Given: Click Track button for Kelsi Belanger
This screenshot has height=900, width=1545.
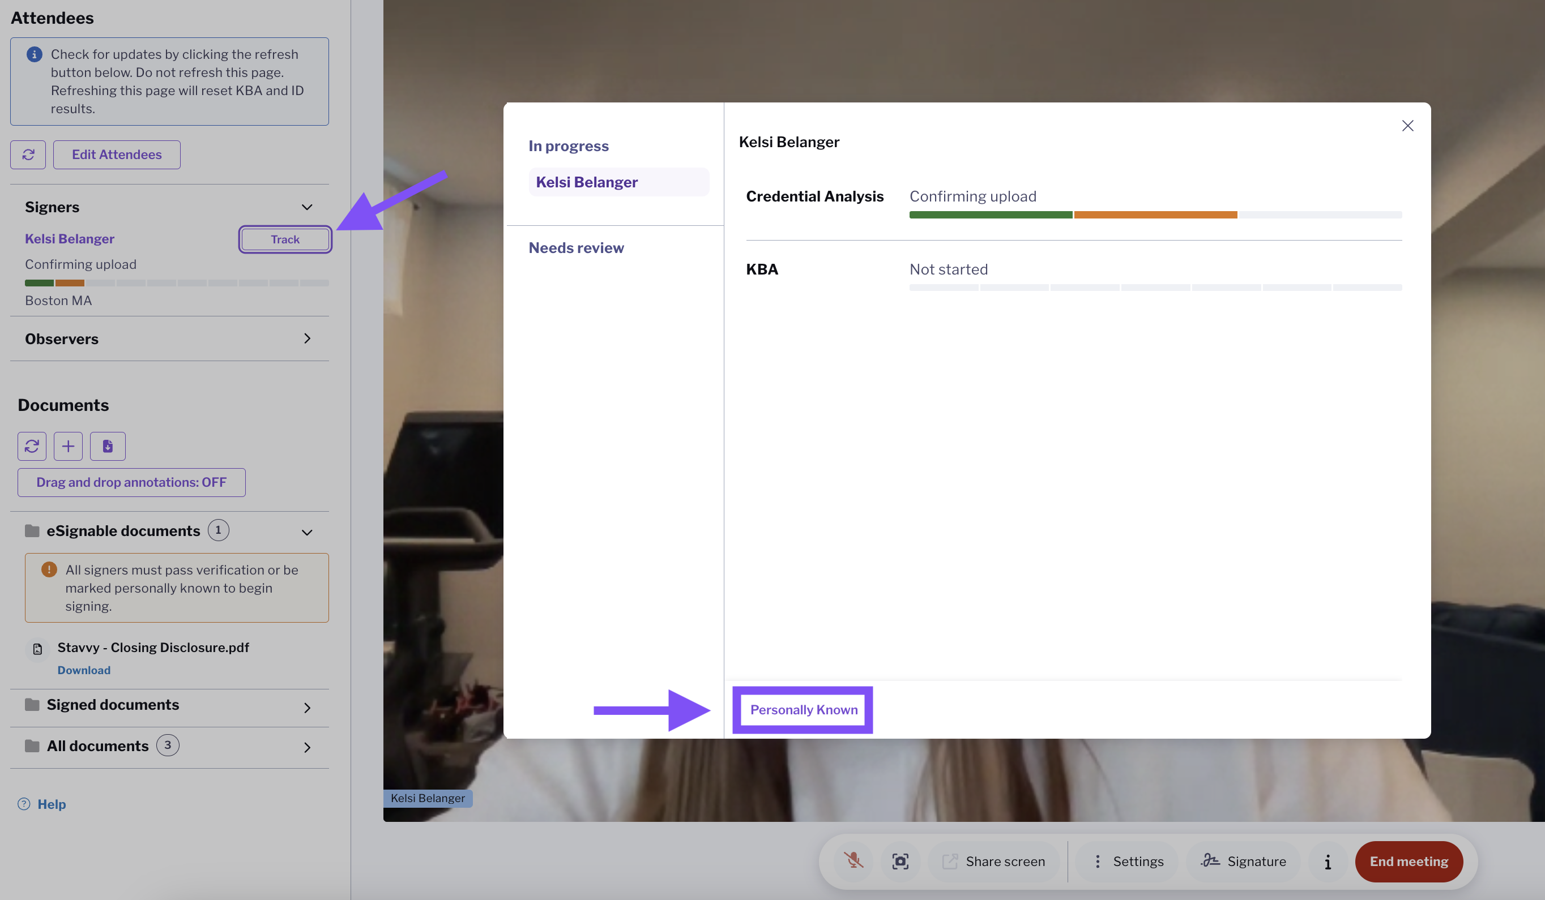Looking at the screenshot, I should click(x=285, y=239).
